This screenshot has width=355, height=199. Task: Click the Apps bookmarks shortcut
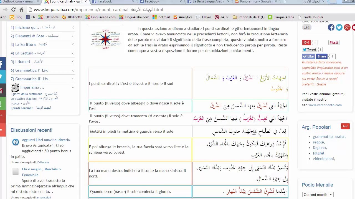[x=3, y=17]
